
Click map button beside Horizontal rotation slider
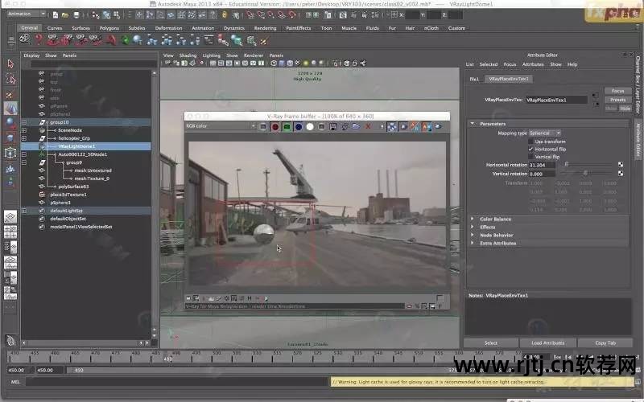pyautogui.click(x=620, y=165)
